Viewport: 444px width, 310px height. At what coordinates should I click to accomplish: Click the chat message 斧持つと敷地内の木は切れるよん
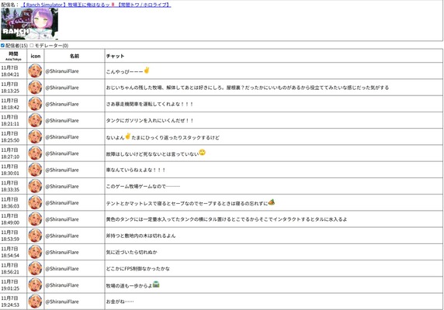coord(140,236)
